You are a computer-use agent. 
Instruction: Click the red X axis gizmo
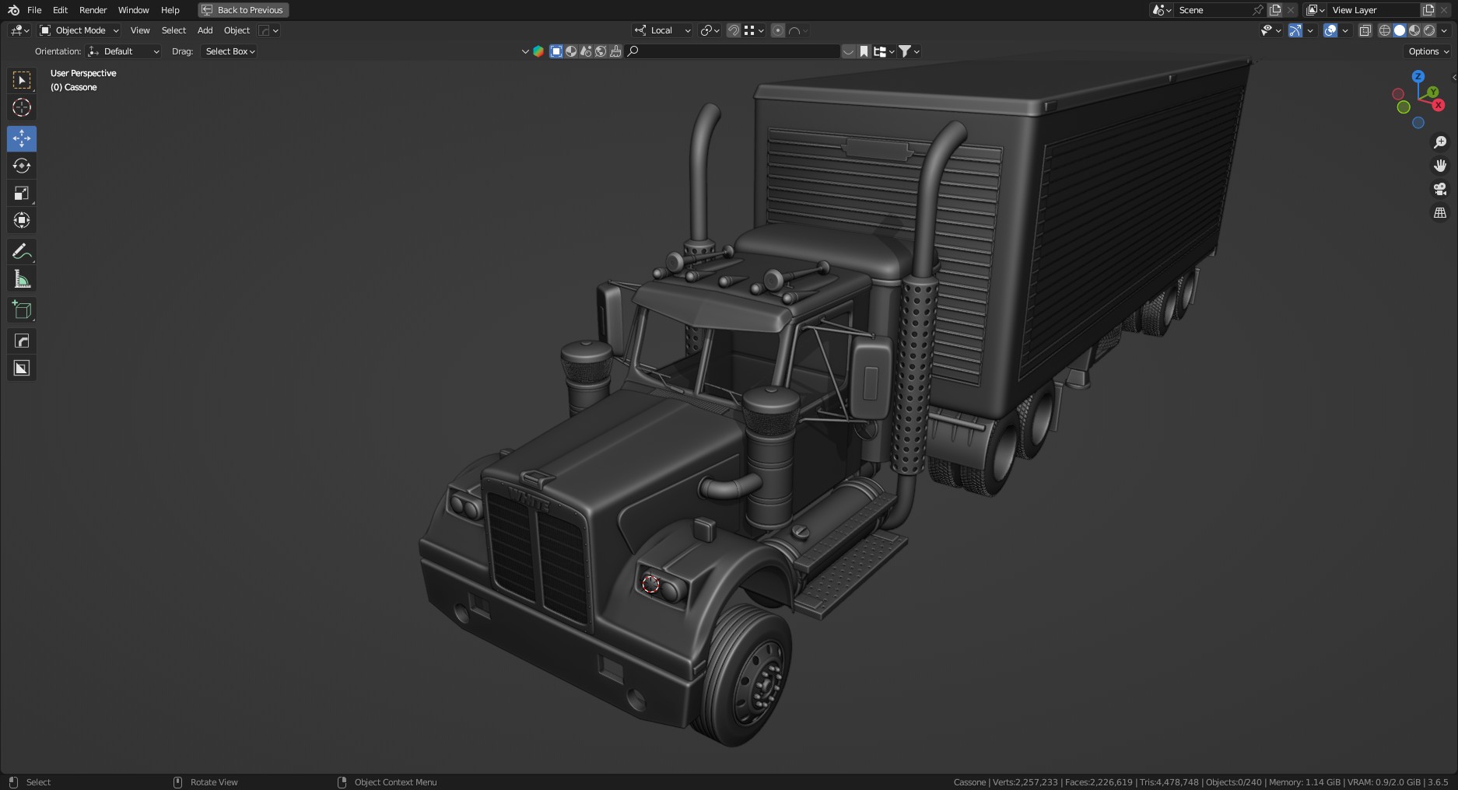pos(1438,105)
